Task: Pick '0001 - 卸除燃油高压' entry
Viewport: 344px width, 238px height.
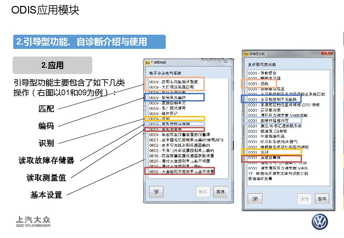Action: pyautogui.click(x=266, y=89)
